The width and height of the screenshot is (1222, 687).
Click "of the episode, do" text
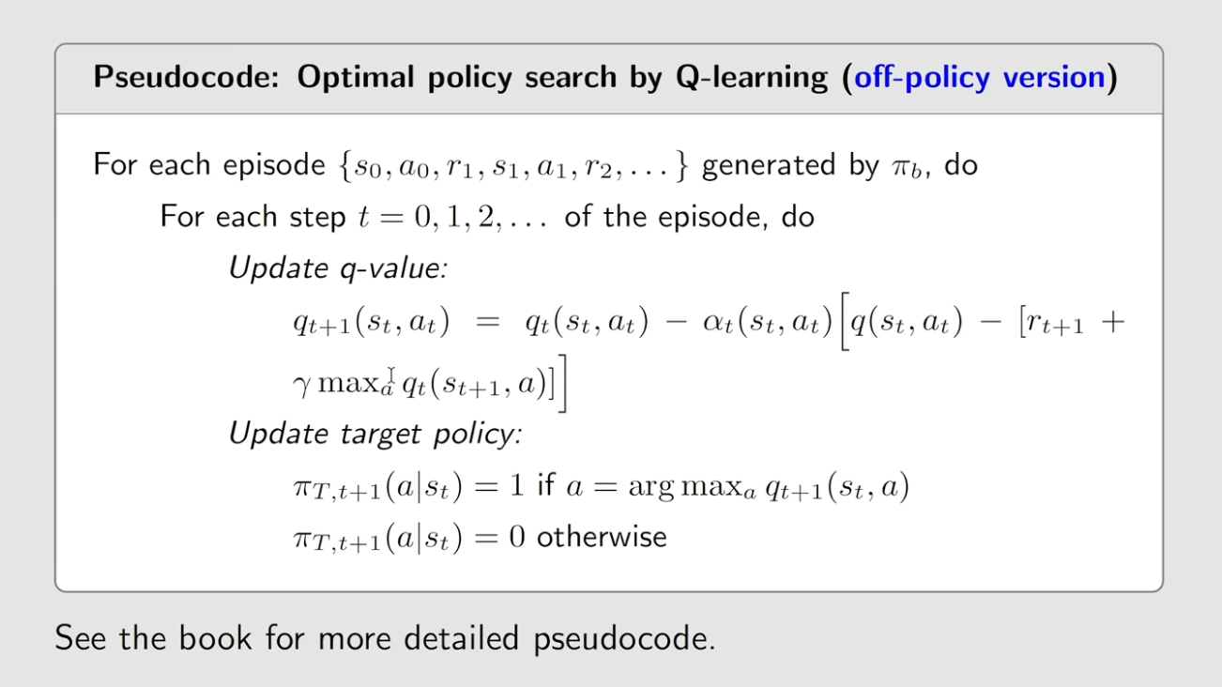pyautogui.click(x=689, y=217)
